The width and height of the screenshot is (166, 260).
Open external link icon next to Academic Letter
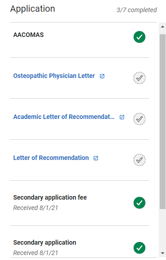pos(122,117)
